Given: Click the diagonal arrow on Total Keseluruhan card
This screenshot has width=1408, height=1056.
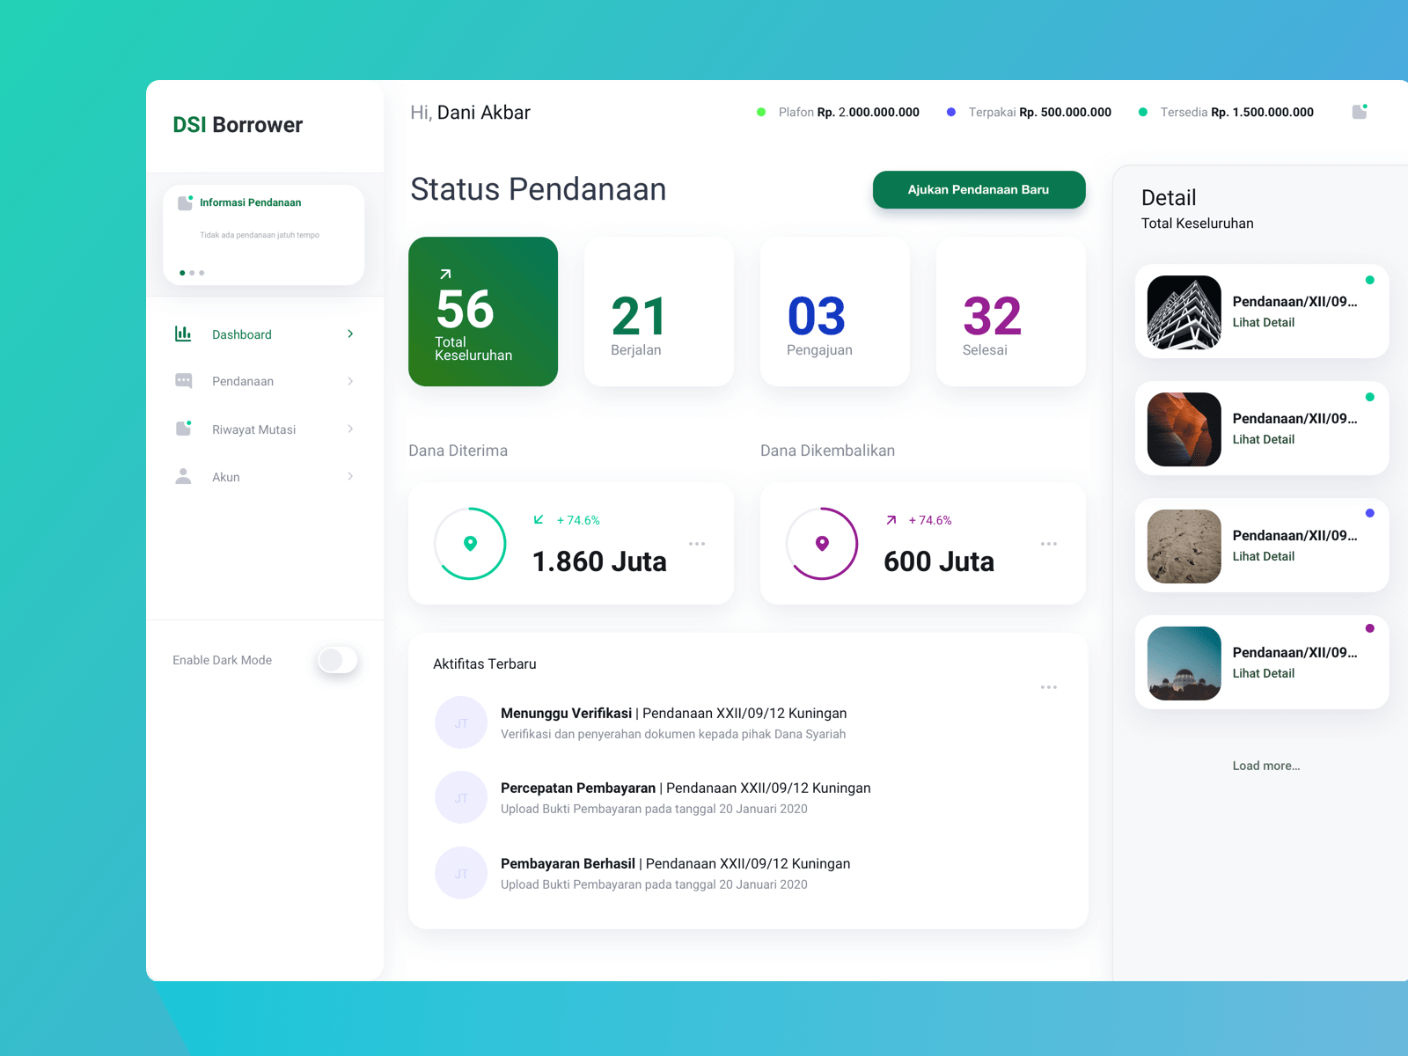Looking at the screenshot, I should (x=447, y=274).
